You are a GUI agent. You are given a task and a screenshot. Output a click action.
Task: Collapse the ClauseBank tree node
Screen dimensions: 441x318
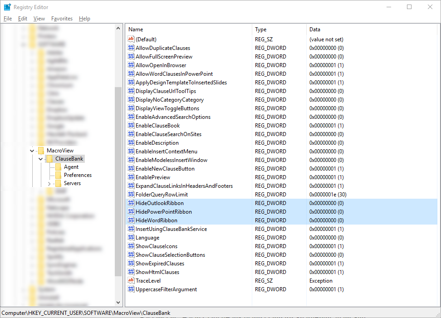tap(41, 159)
